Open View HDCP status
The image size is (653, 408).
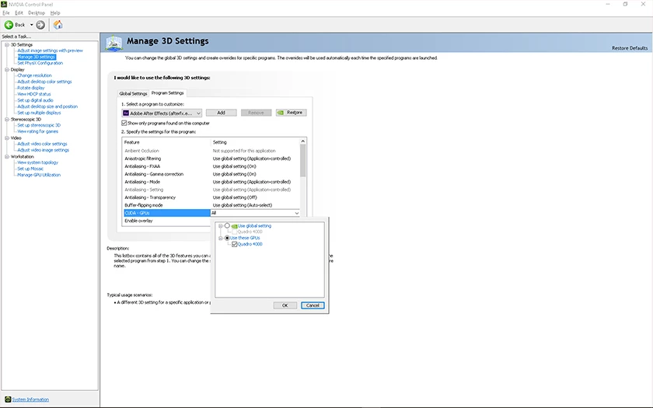point(34,94)
